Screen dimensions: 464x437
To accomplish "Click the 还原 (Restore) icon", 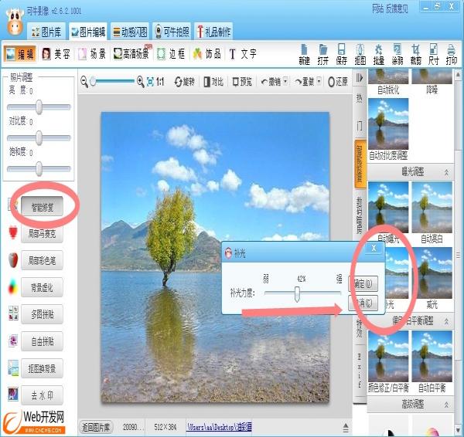I will (x=339, y=81).
